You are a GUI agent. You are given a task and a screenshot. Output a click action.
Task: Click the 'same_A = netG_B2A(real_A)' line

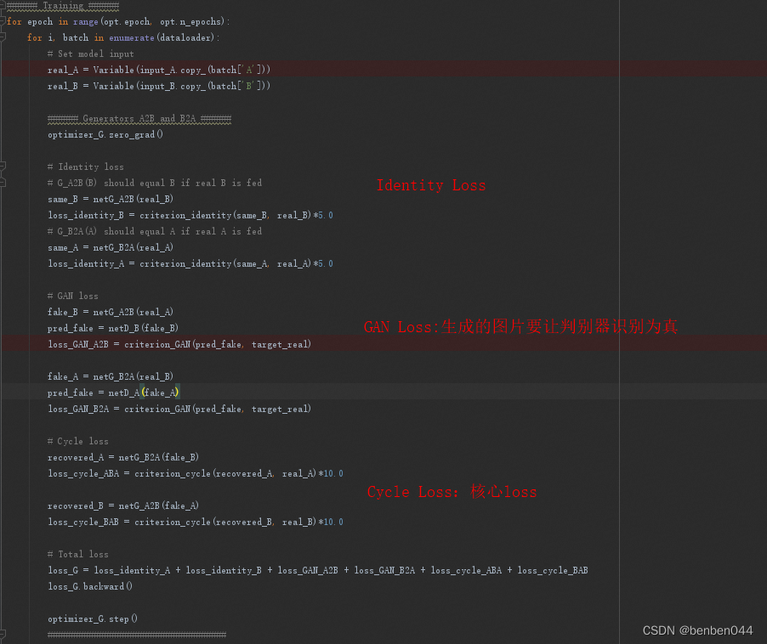click(111, 247)
